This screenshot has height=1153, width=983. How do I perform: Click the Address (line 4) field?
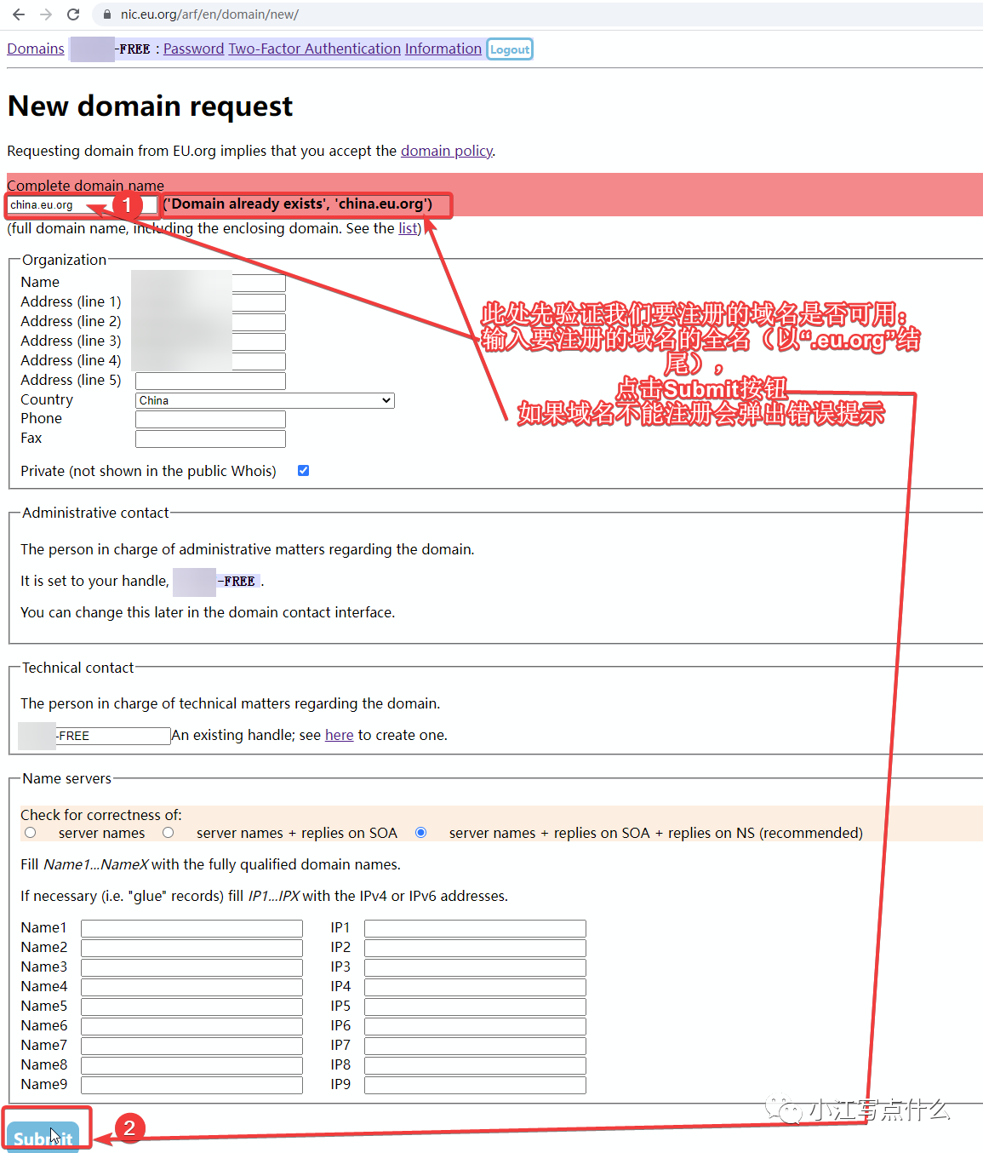[210, 361]
